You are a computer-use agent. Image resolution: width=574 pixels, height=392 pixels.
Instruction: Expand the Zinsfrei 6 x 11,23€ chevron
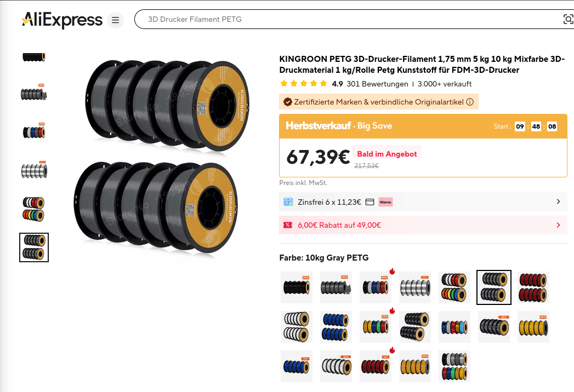[558, 201]
